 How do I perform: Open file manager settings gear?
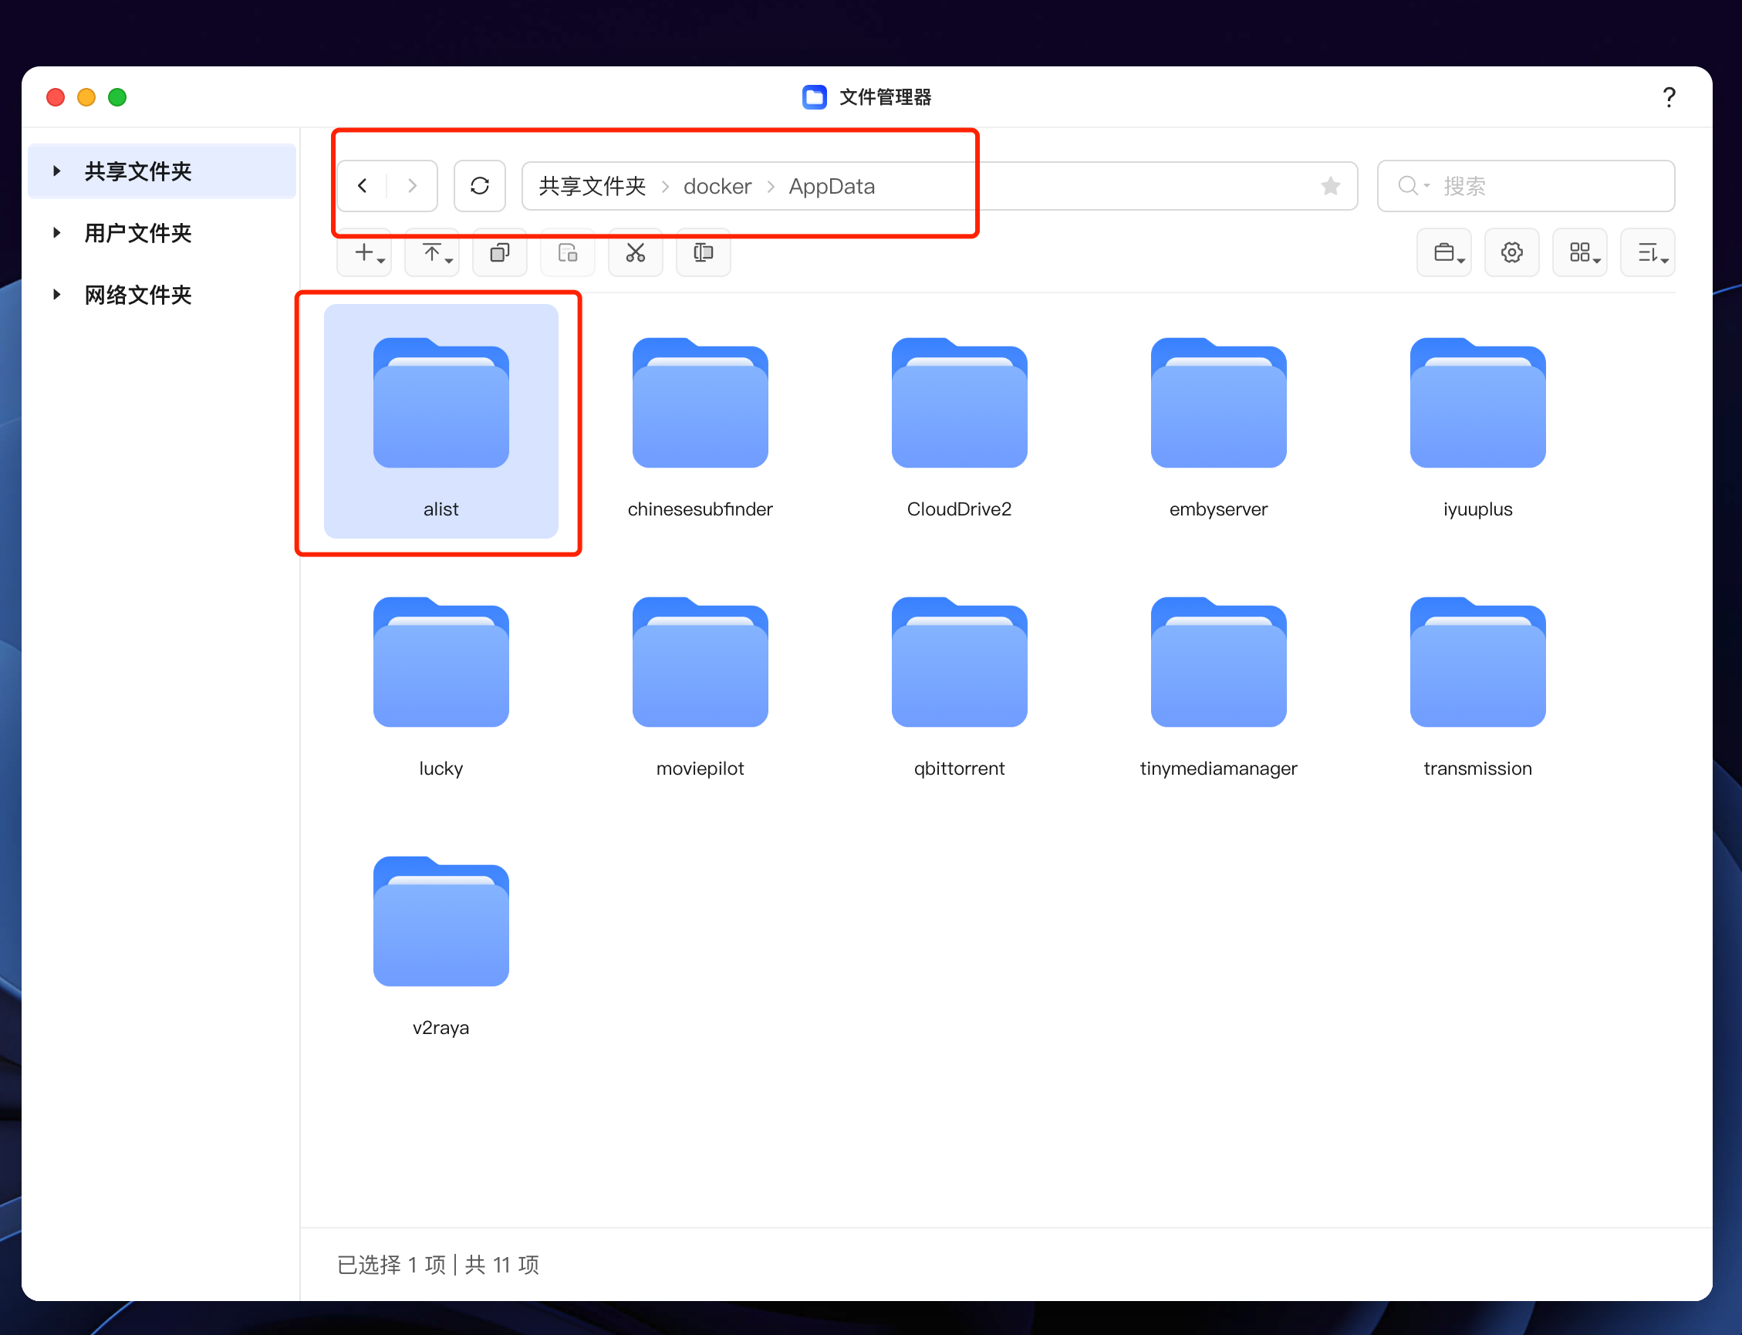click(x=1512, y=252)
